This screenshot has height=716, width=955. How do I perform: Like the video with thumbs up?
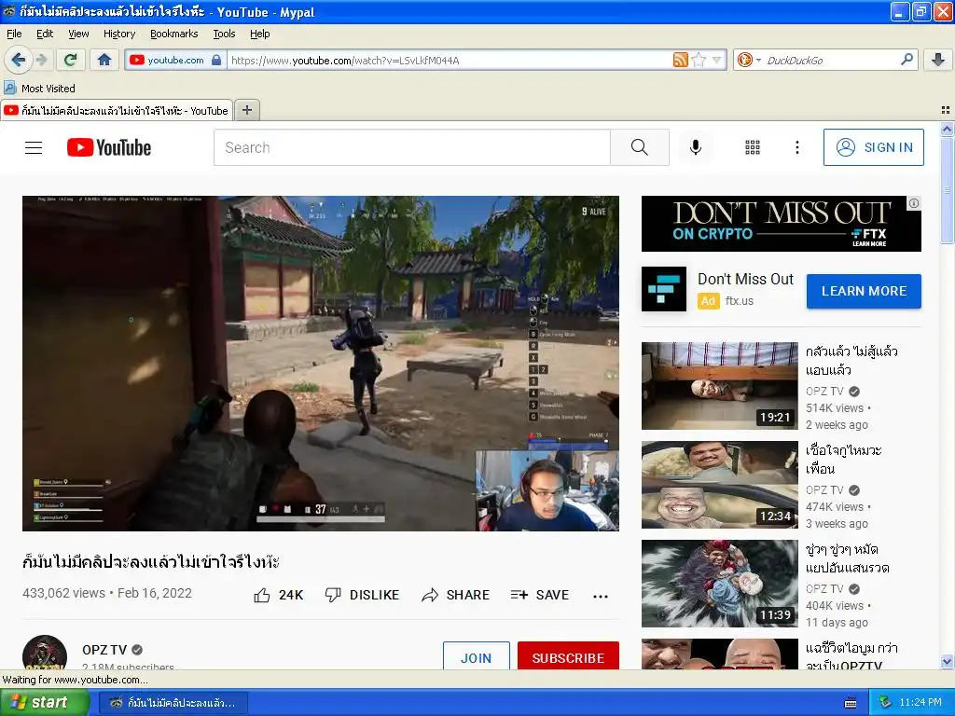click(278, 595)
